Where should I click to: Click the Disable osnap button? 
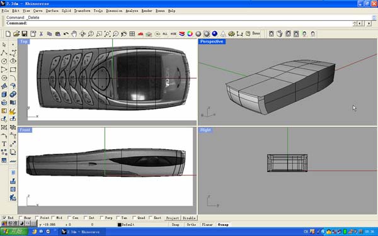coord(189,218)
